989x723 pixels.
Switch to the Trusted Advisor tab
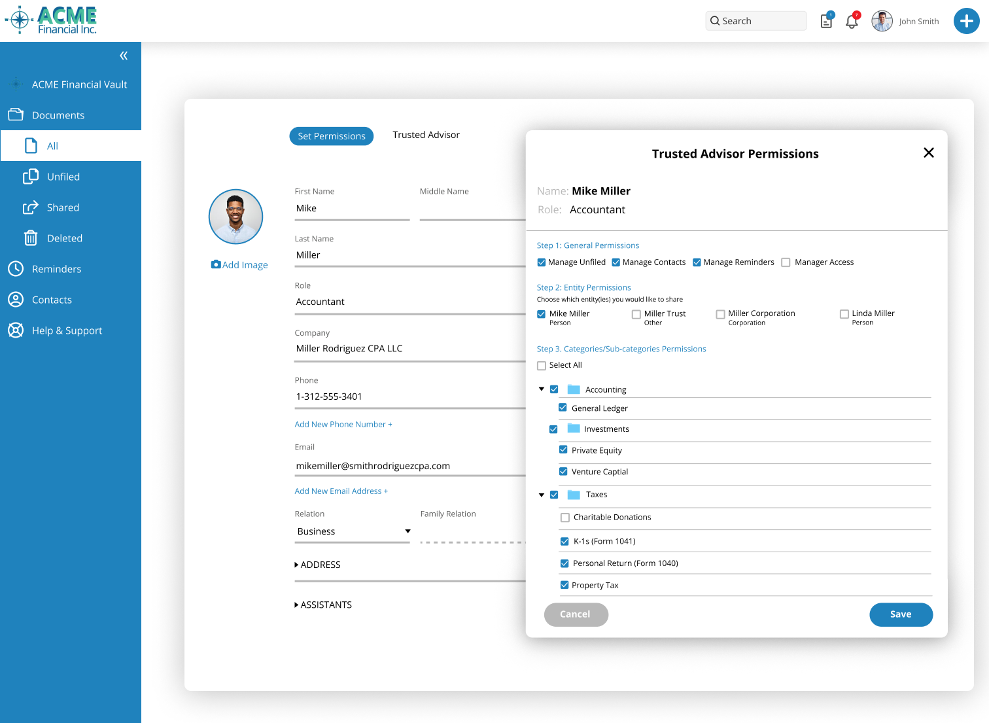[426, 135]
